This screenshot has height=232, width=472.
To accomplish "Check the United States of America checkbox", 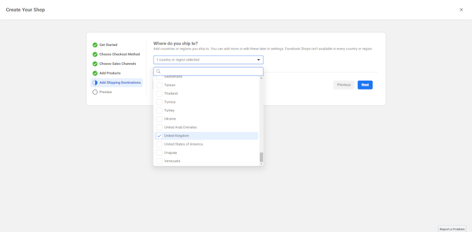I will point(159,144).
